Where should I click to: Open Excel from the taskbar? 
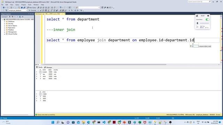click(x=140, y=122)
